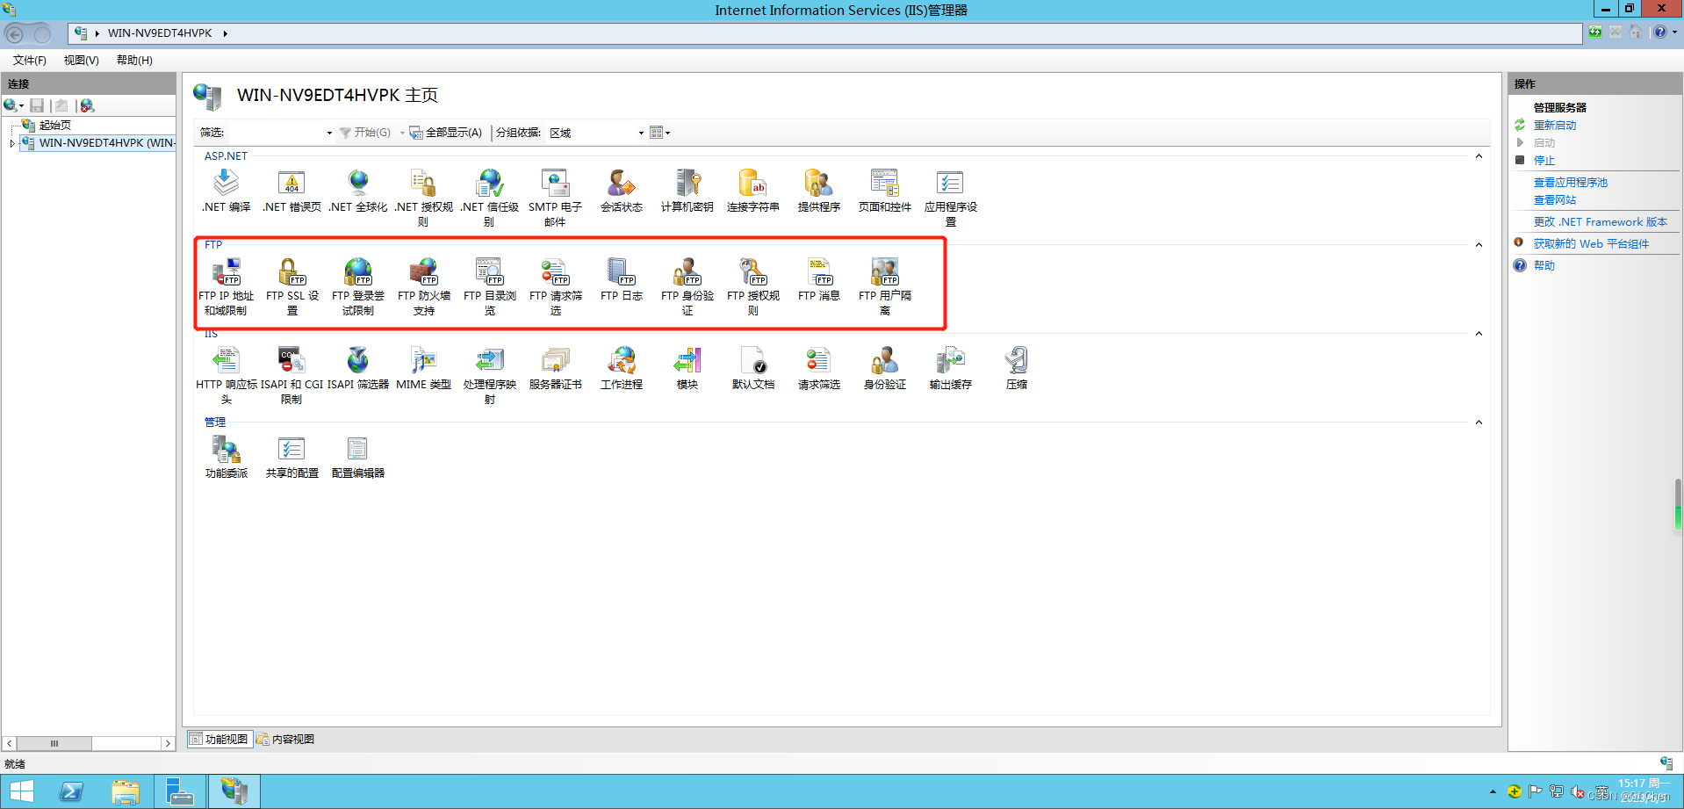Image resolution: width=1684 pixels, height=809 pixels.
Task: Click 获取新的 Web 平台组件 link
Action: click(1591, 244)
